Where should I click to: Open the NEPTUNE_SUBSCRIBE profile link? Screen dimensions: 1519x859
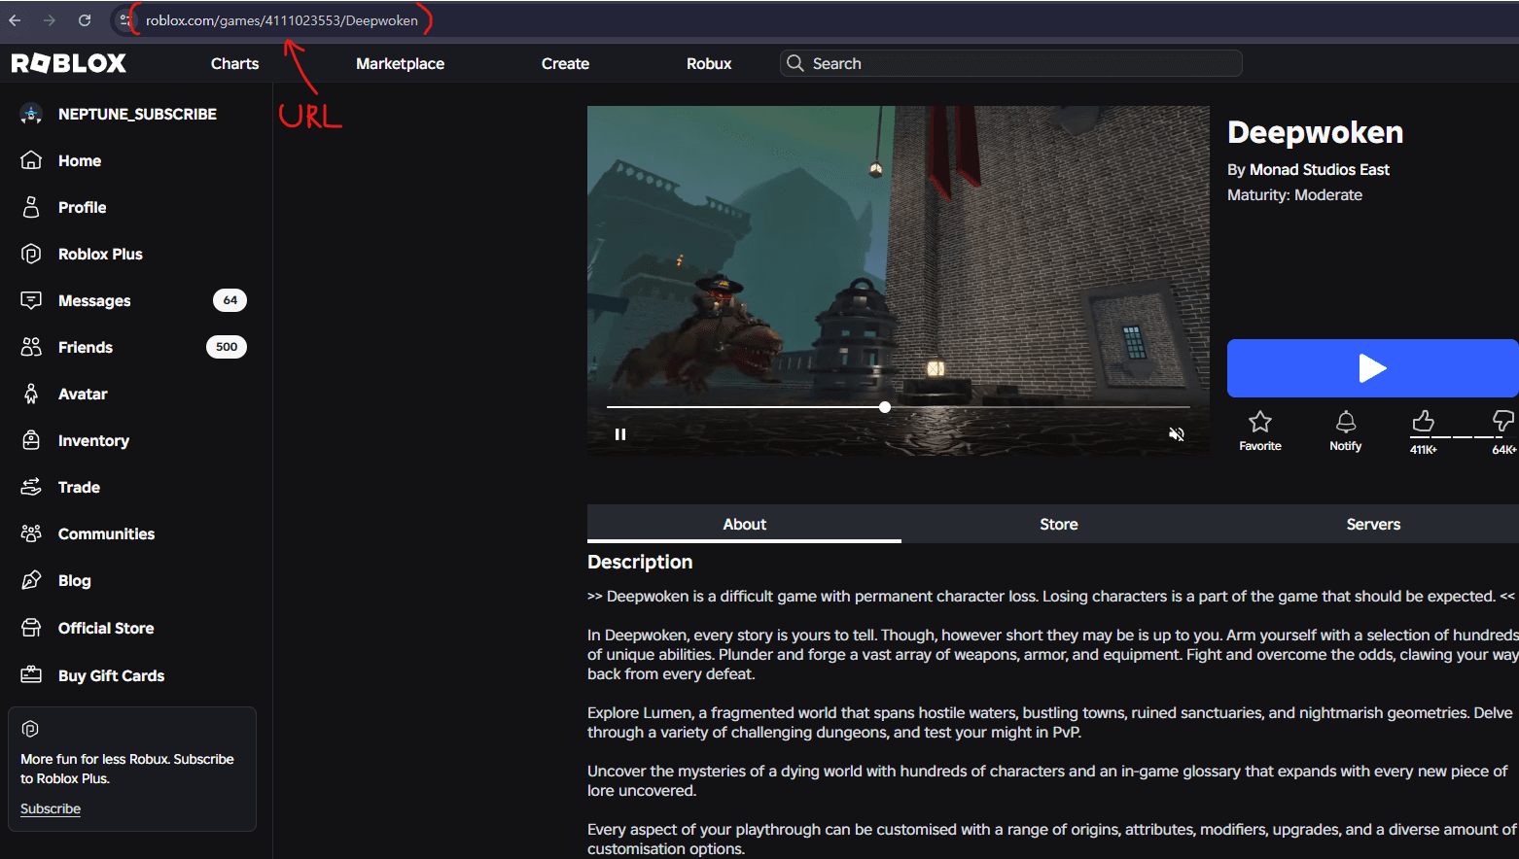[137, 114]
